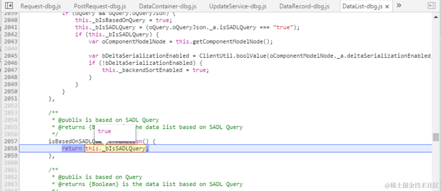Toggle the debugger sidebar icon at right
Viewport: 441px width, 191px height.
pos(431,6)
